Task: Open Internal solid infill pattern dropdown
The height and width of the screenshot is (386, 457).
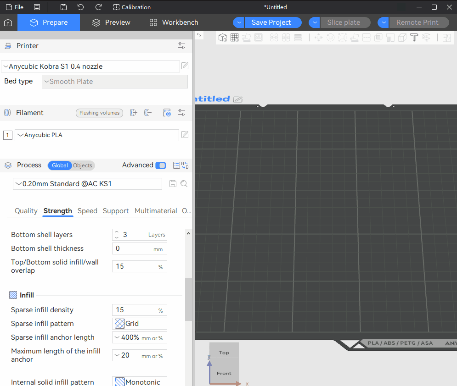Action: pos(140,381)
